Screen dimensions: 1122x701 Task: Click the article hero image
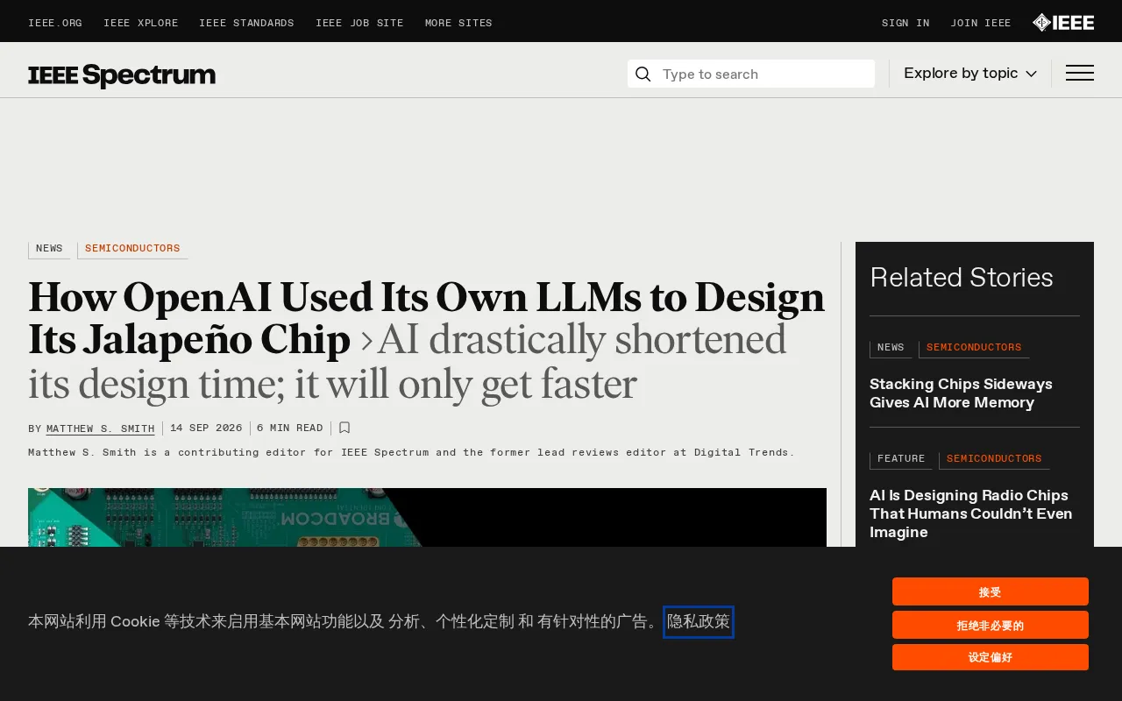[x=427, y=517]
